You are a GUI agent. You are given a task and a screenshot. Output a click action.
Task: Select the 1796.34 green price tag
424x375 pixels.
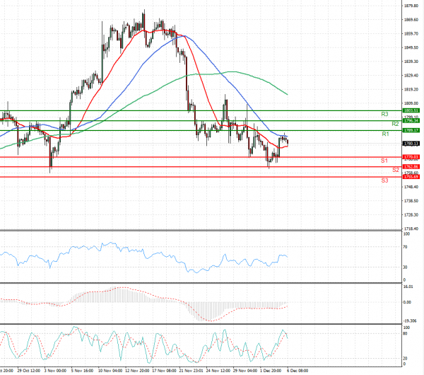(x=411, y=120)
